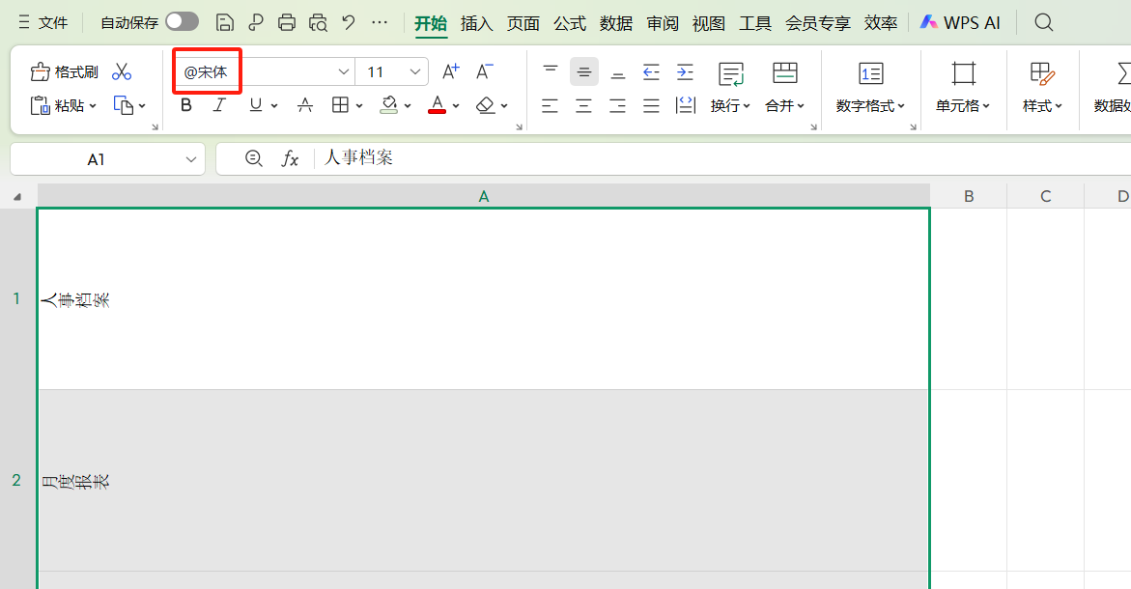Open WPS AI
1131x589 pixels.
point(960,22)
